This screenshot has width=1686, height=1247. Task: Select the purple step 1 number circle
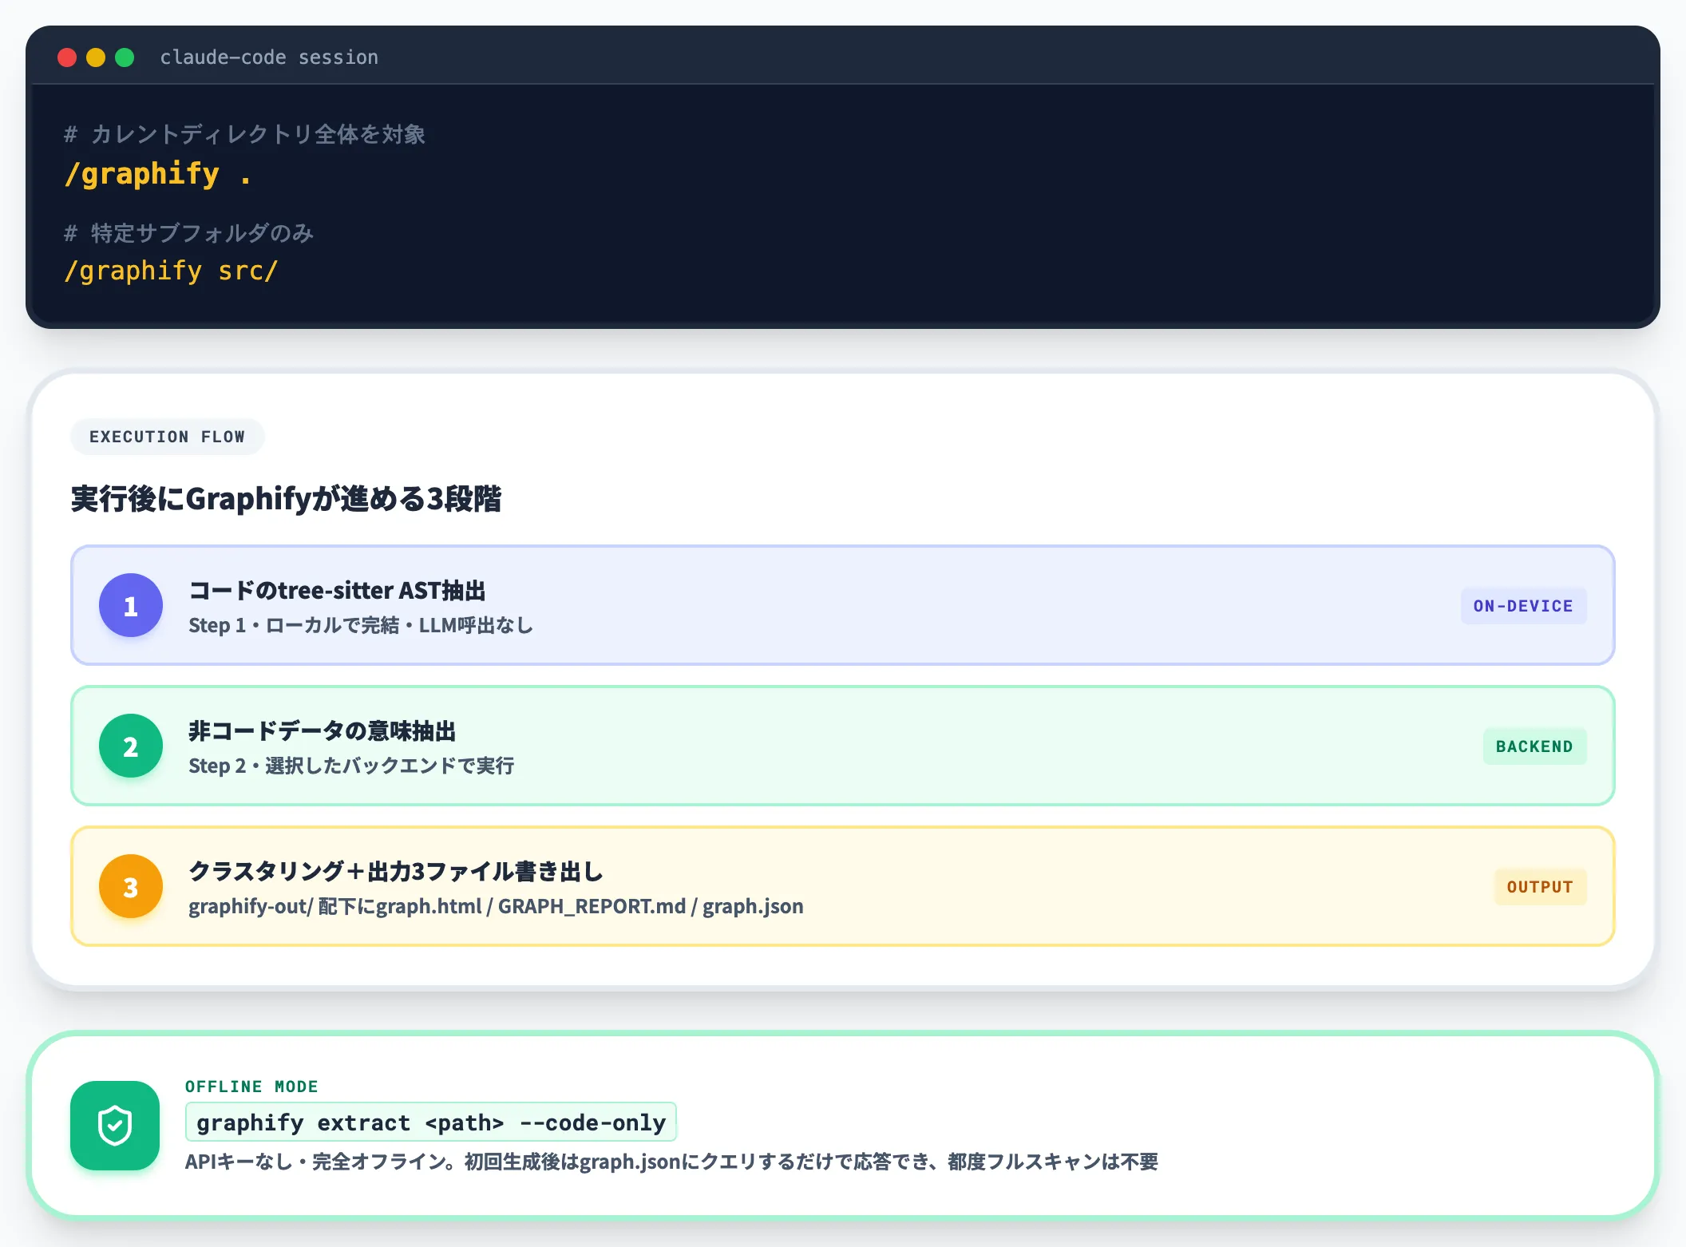click(131, 605)
